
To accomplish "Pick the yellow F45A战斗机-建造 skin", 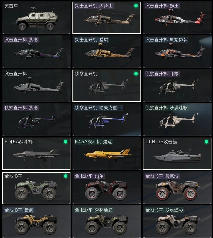I will [x=107, y=154].
